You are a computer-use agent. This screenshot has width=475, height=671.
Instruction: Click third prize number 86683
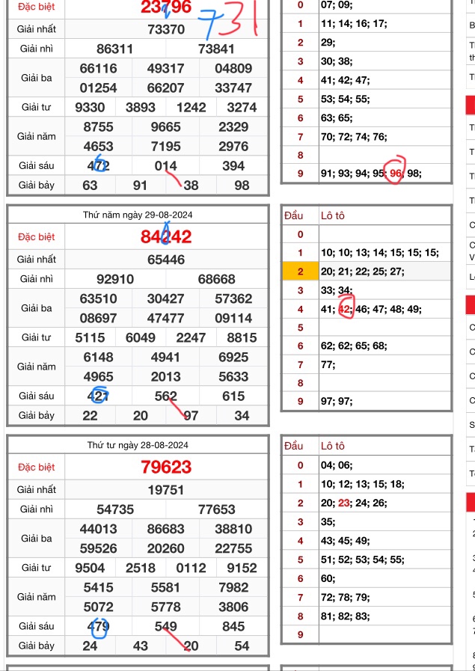165,529
